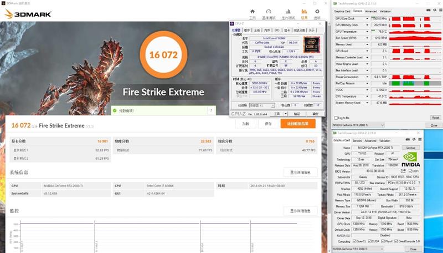Image resolution: width=443 pixels, height=253 pixels.
Task: Open the hamburger menu in GPU-Z Graphics Card window
Action: click(420, 139)
